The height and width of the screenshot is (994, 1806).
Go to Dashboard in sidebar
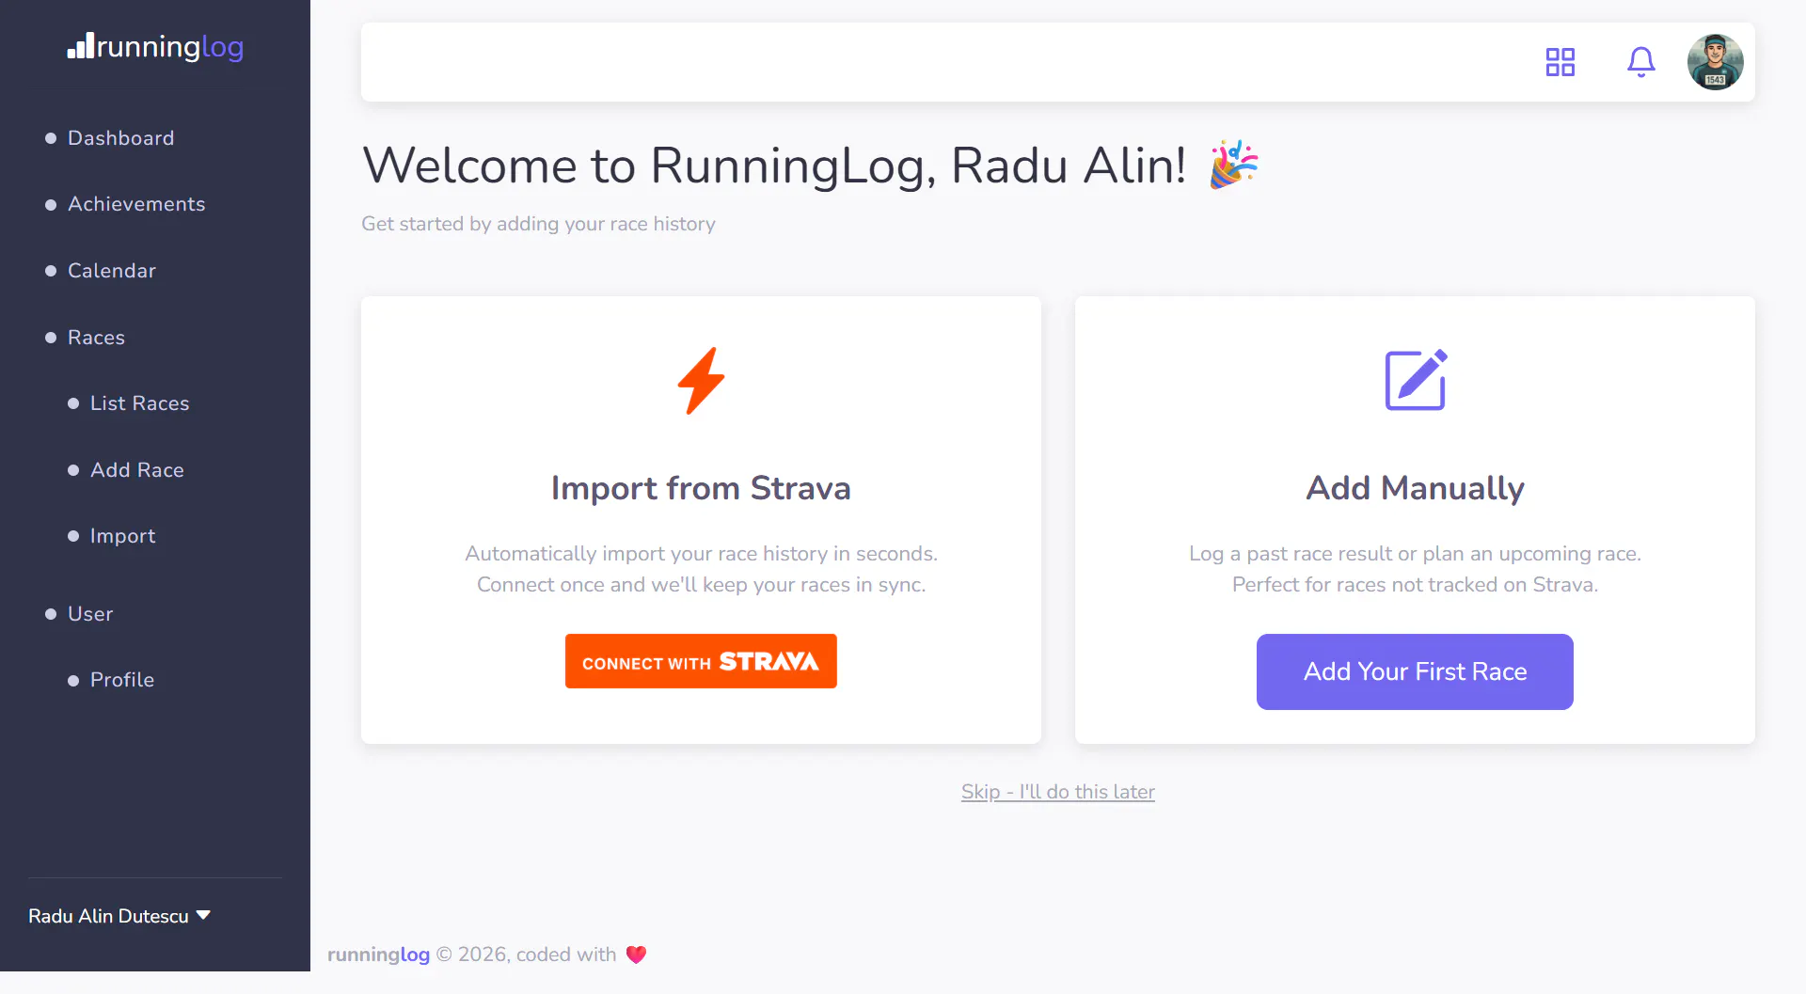coord(120,138)
